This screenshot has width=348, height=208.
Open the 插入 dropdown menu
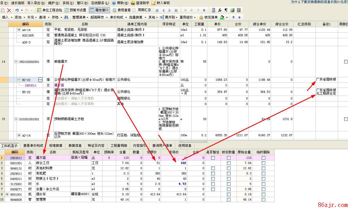[x=7, y=17]
